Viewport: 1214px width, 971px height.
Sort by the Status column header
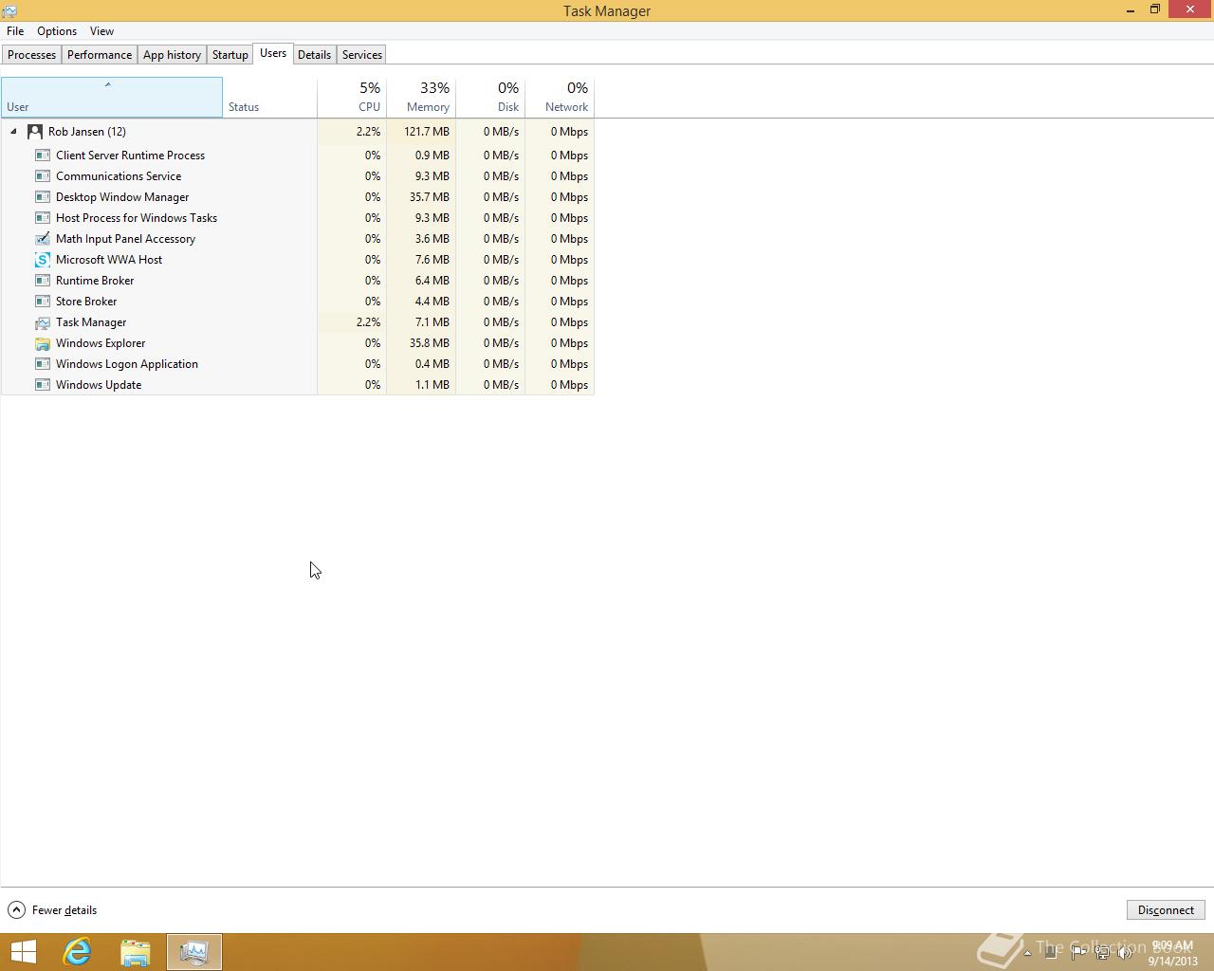coord(270,98)
